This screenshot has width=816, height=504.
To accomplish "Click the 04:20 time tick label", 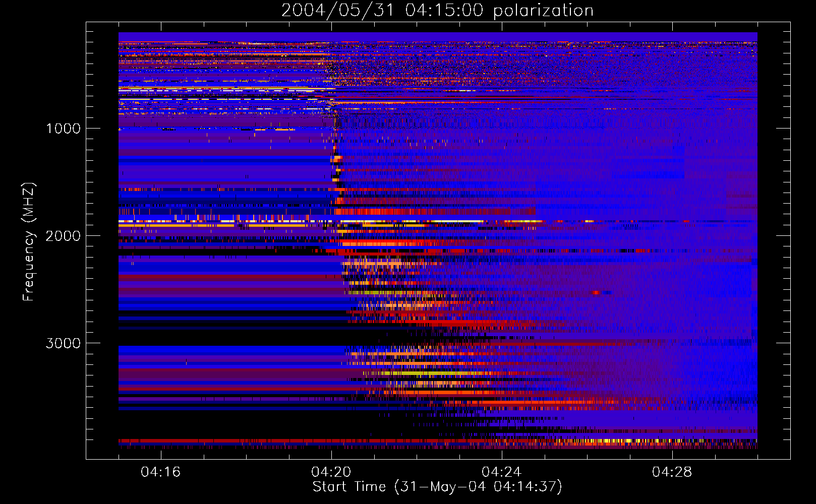I will pos(331,472).
